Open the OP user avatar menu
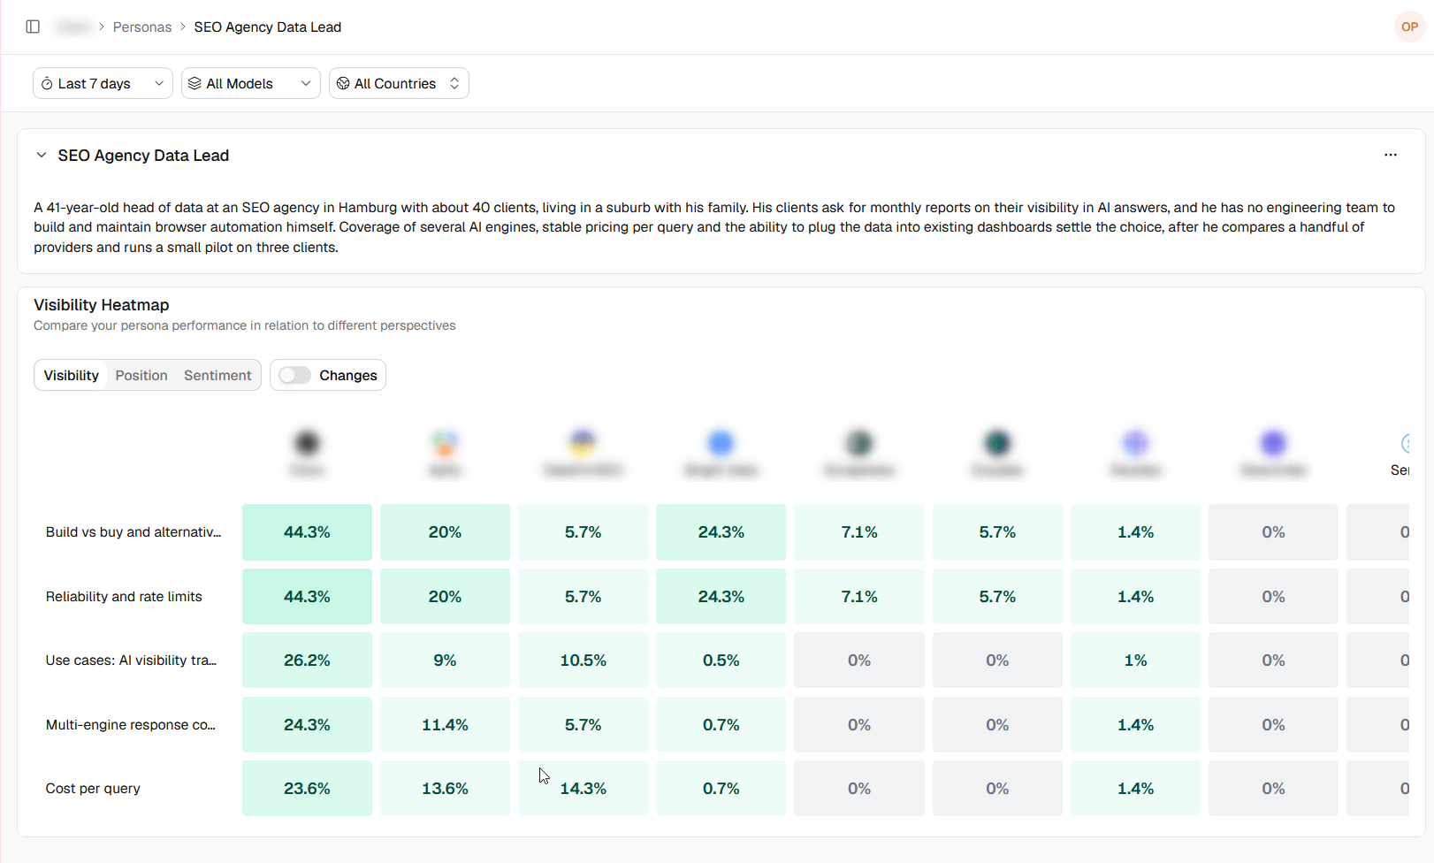The height and width of the screenshot is (863, 1434). (x=1409, y=27)
